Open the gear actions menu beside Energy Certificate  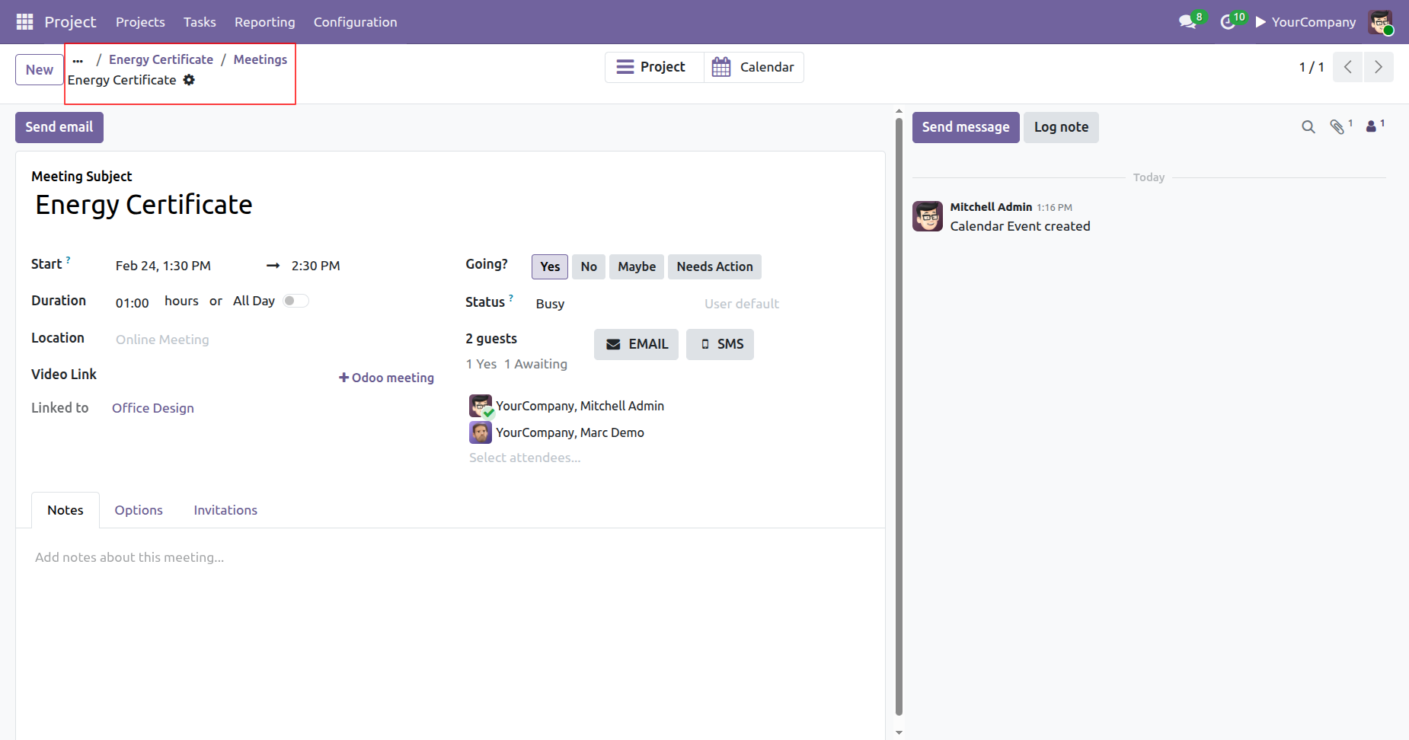(x=189, y=80)
